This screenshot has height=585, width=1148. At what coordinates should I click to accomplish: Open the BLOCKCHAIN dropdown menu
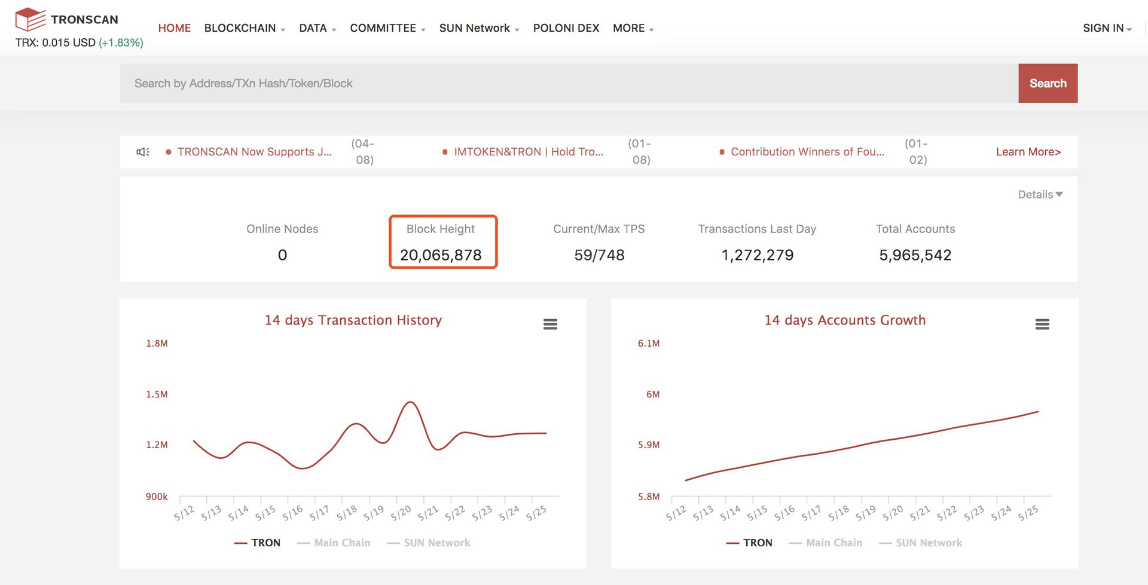(x=245, y=28)
